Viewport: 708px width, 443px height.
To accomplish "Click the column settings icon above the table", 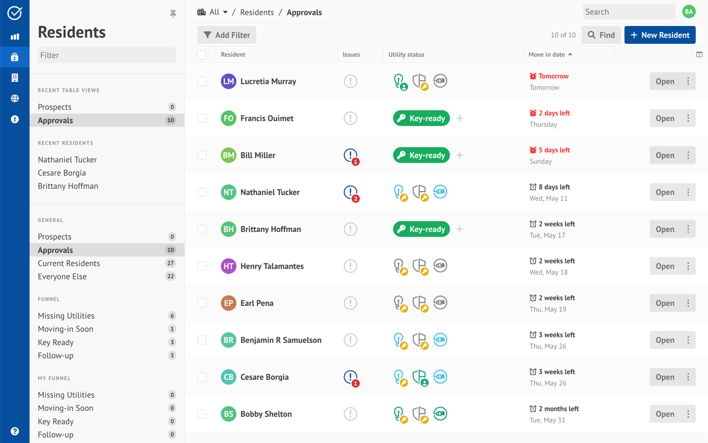I will (699, 55).
